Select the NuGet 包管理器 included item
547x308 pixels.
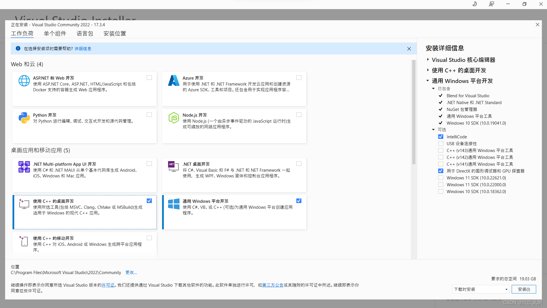(462, 110)
